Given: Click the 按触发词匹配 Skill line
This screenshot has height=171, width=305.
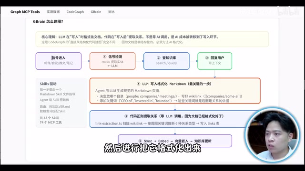Looking at the screenshot, I should tap(52, 111).
